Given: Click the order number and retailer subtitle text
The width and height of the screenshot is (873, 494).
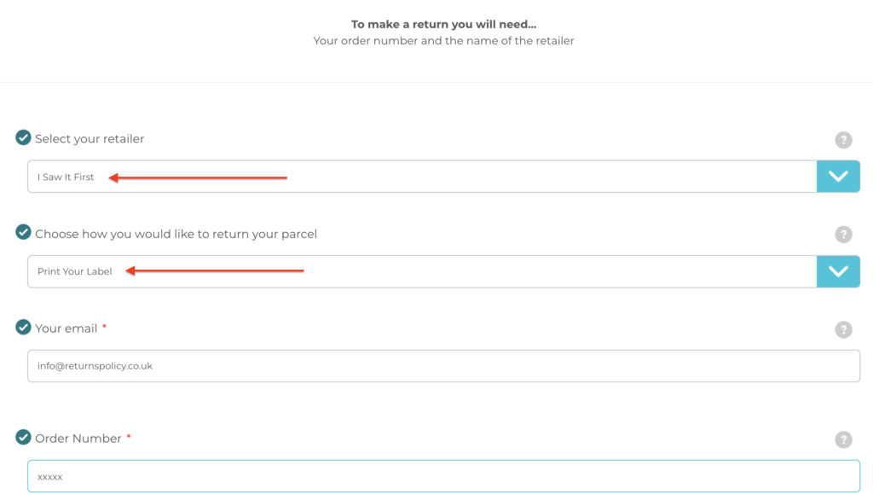Looking at the screenshot, I should [x=443, y=41].
